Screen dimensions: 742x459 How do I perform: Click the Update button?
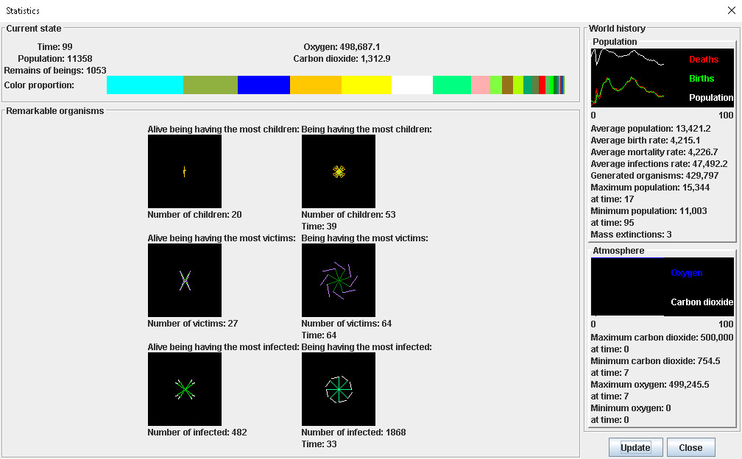click(635, 447)
